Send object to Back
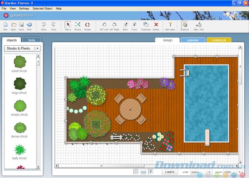249x178 pixels. tap(125, 26)
